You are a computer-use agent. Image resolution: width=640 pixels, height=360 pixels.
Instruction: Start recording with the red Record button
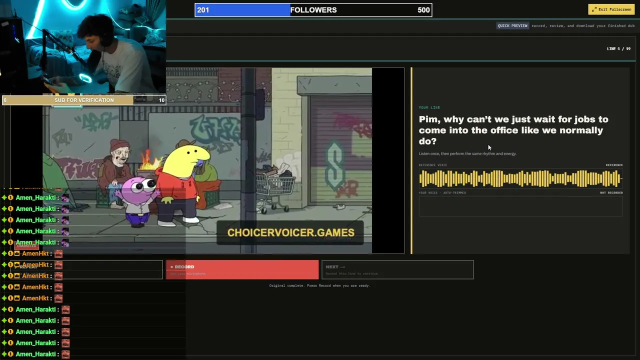(242, 269)
